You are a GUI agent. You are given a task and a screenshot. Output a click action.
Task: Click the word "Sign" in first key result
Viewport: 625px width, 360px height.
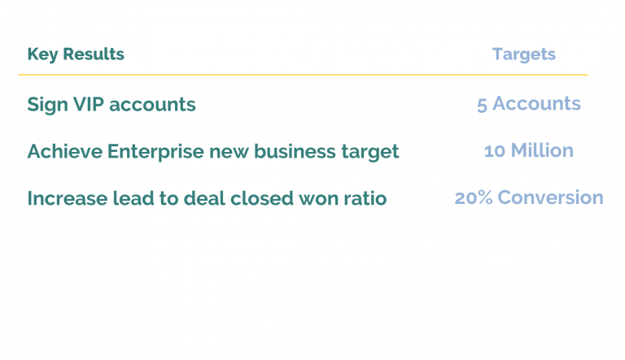pos(46,105)
